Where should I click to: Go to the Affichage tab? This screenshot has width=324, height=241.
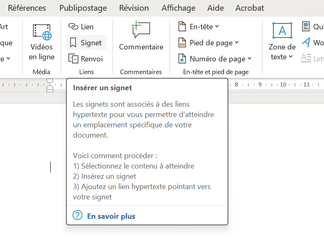click(x=178, y=8)
